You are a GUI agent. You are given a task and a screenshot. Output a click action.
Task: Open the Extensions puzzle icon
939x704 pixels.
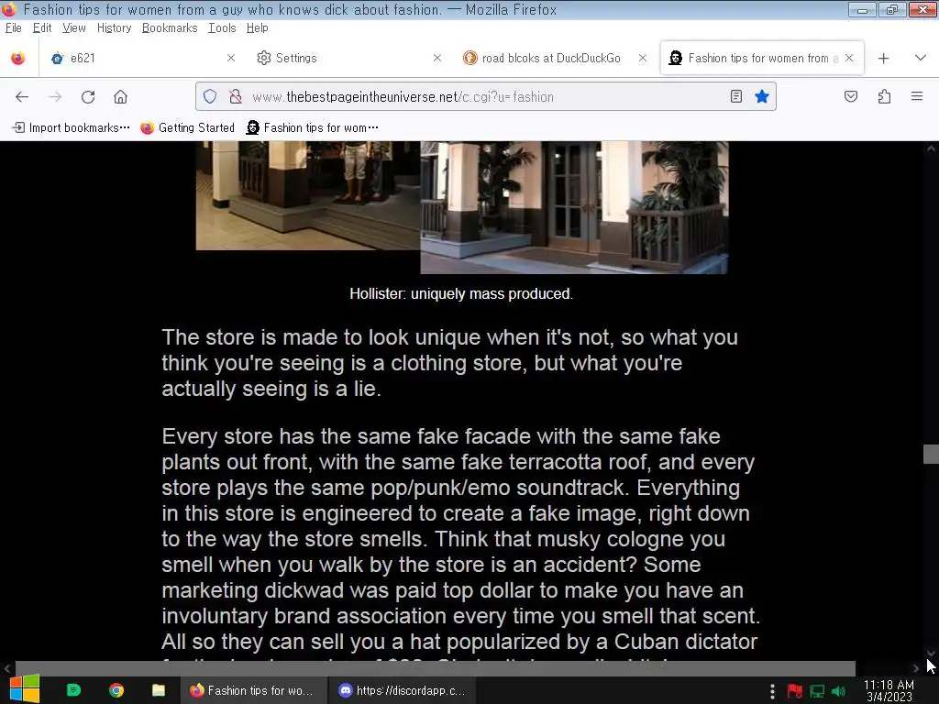[884, 96]
